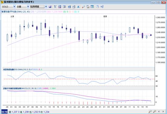Click the 1,260.0000 price axis label
The width and height of the screenshot is (167, 114).
point(160,27)
